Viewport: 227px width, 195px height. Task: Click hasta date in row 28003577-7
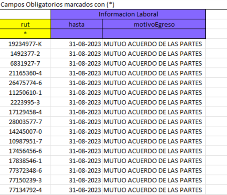coord(77,122)
